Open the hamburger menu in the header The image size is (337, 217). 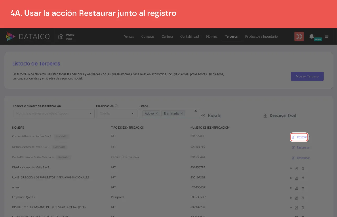coord(326,36)
